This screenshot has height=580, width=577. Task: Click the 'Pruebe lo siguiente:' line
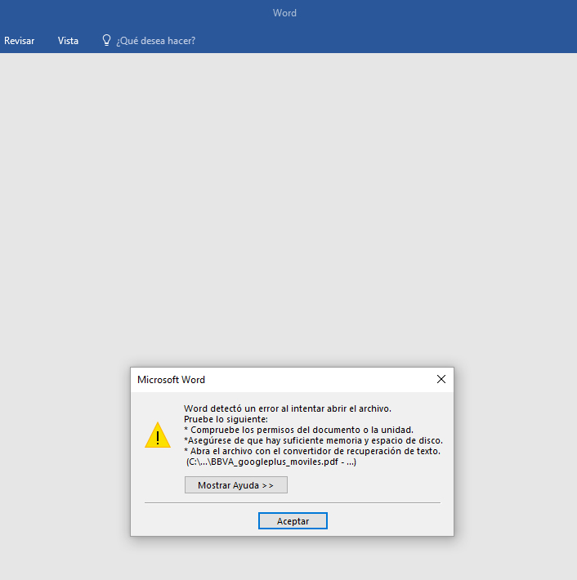(226, 419)
